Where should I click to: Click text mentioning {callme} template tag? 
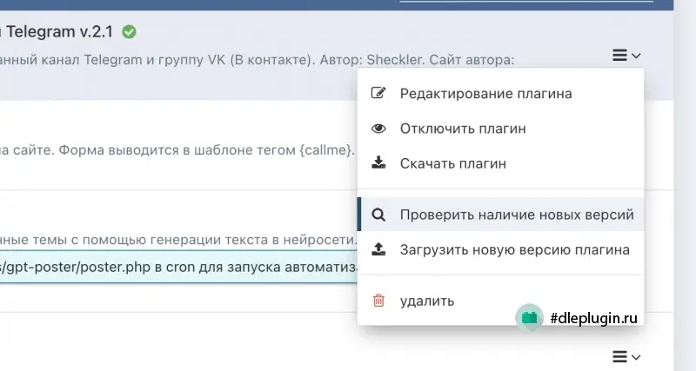(x=177, y=149)
